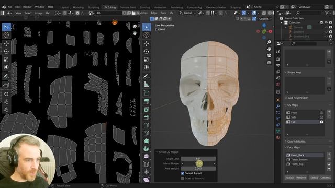Select the Extrude Region tool

pyautogui.click(x=147, y=102)
